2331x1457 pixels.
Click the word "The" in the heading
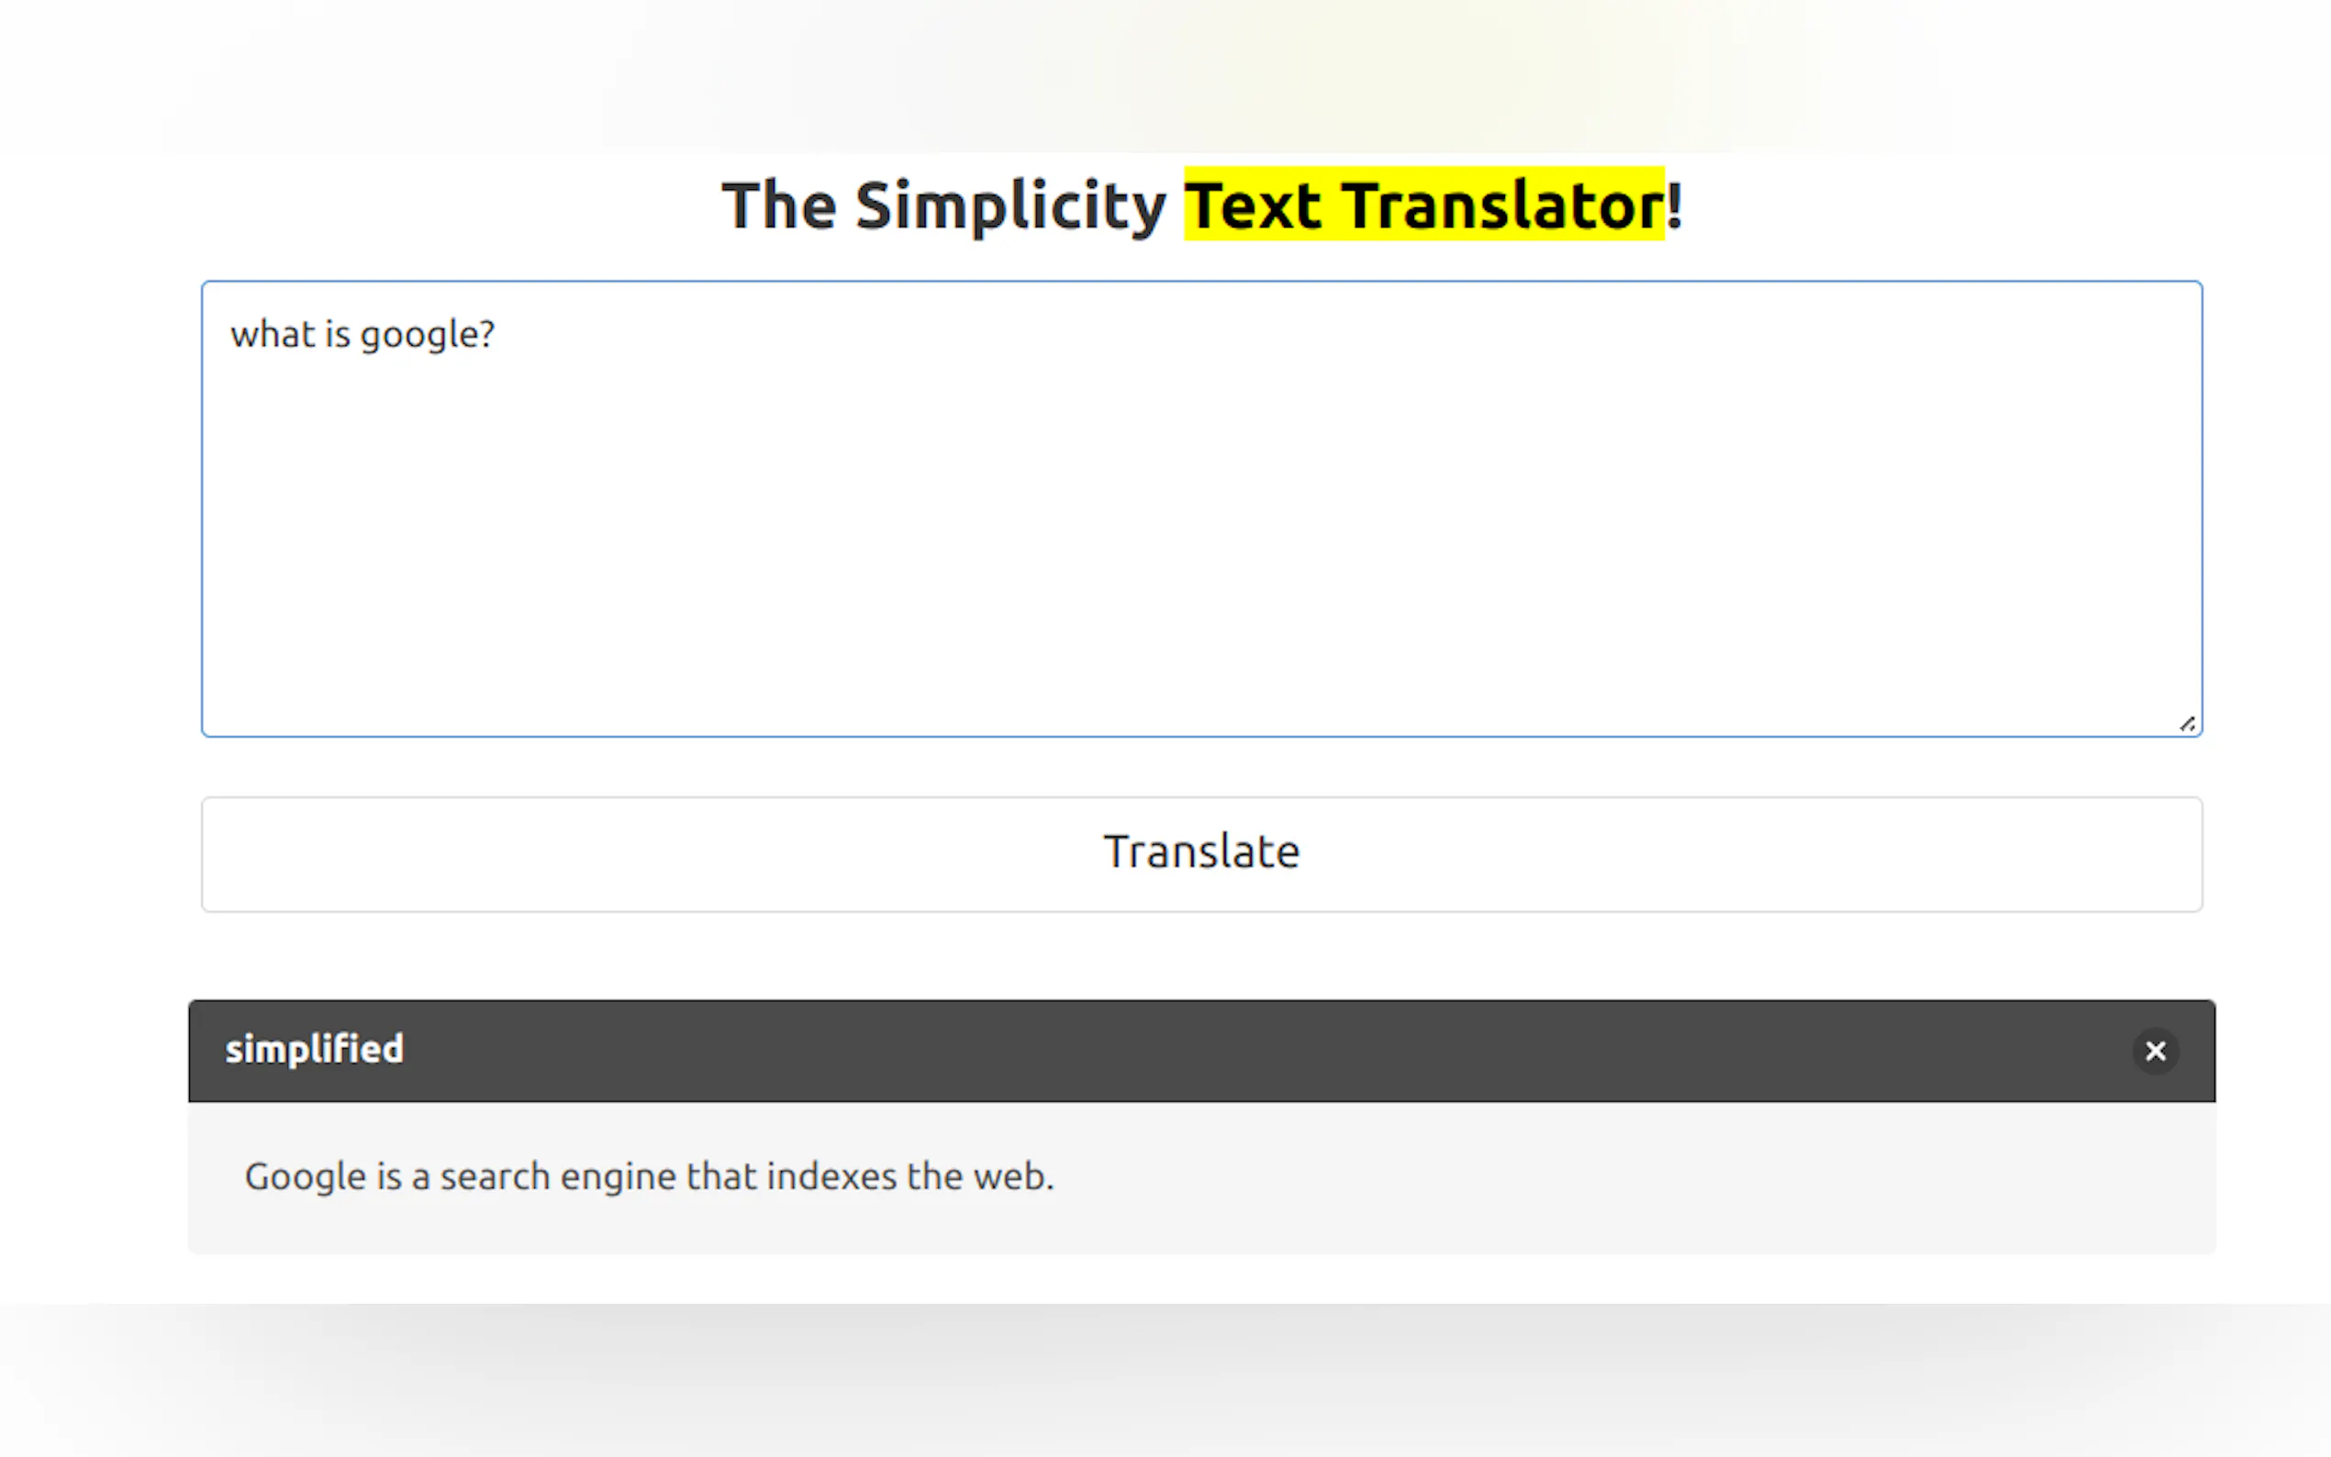(778, 206)
